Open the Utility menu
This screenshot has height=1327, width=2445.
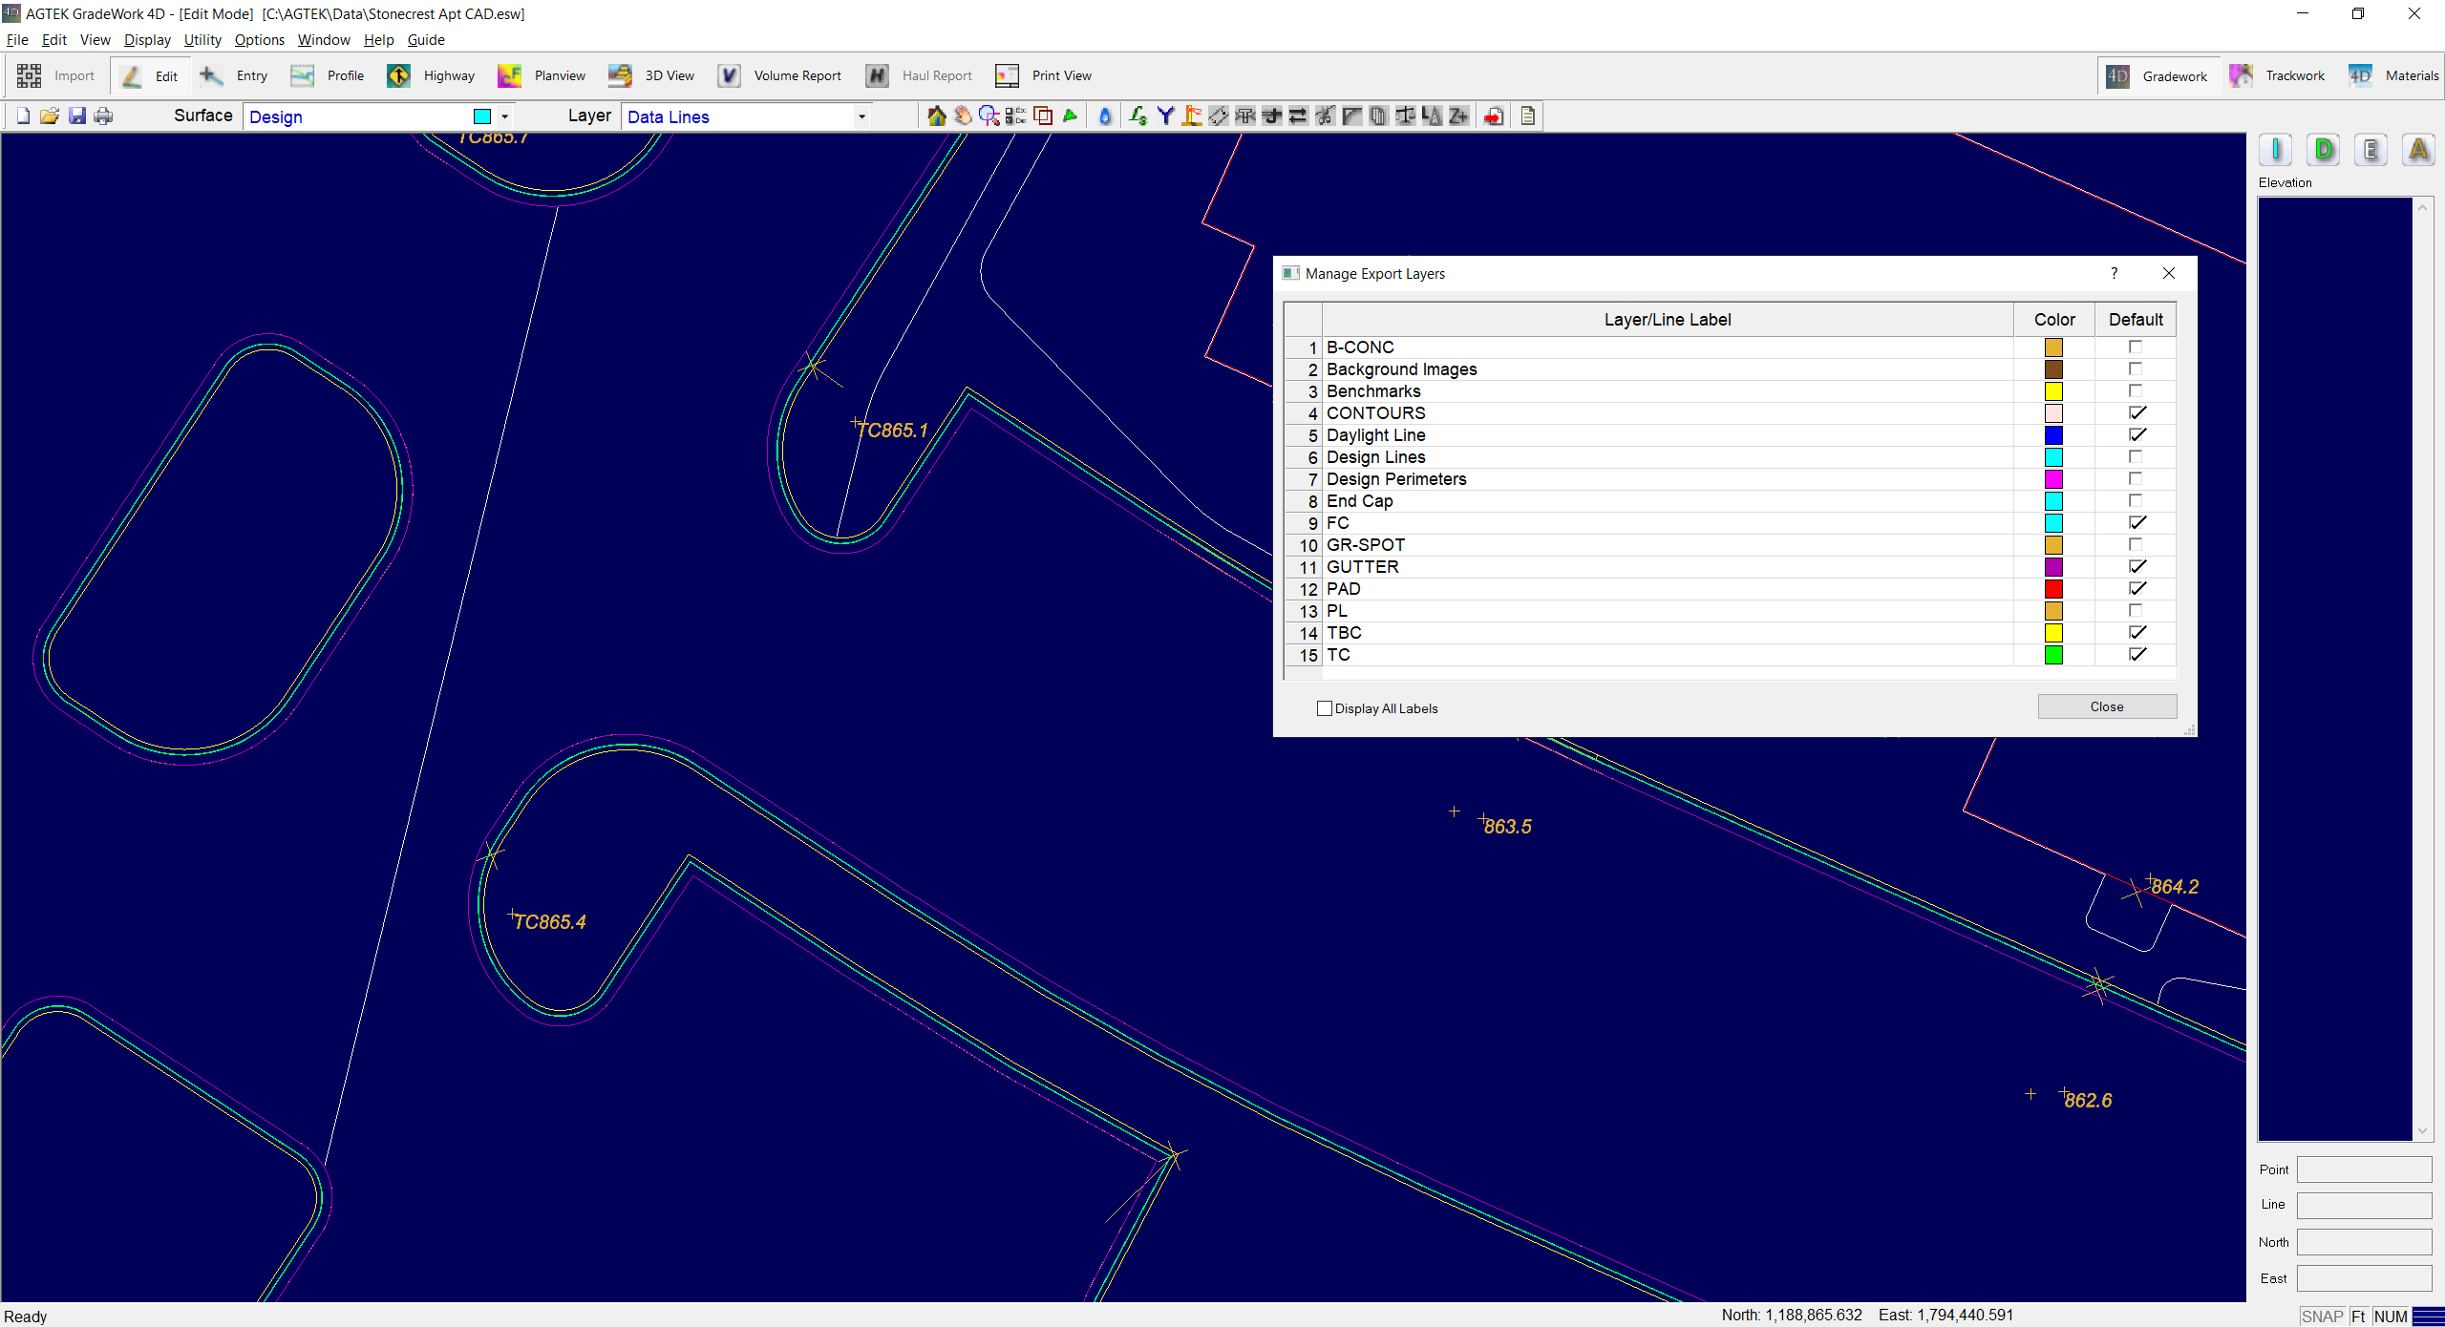tap(202, 40)
